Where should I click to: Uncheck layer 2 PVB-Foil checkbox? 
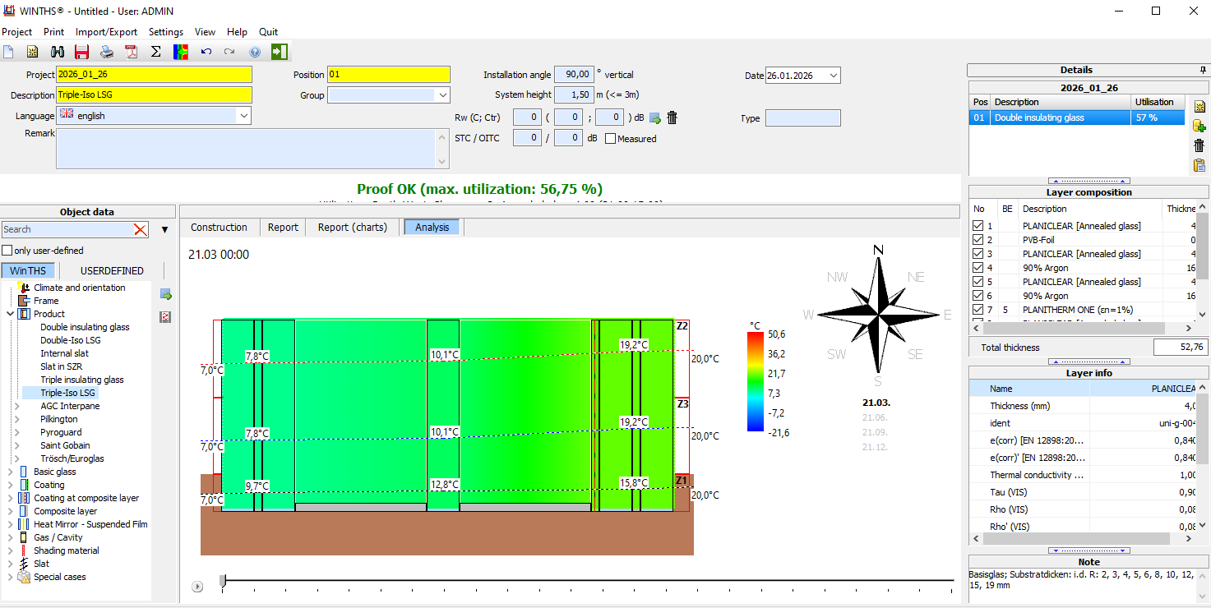[978, 240]
